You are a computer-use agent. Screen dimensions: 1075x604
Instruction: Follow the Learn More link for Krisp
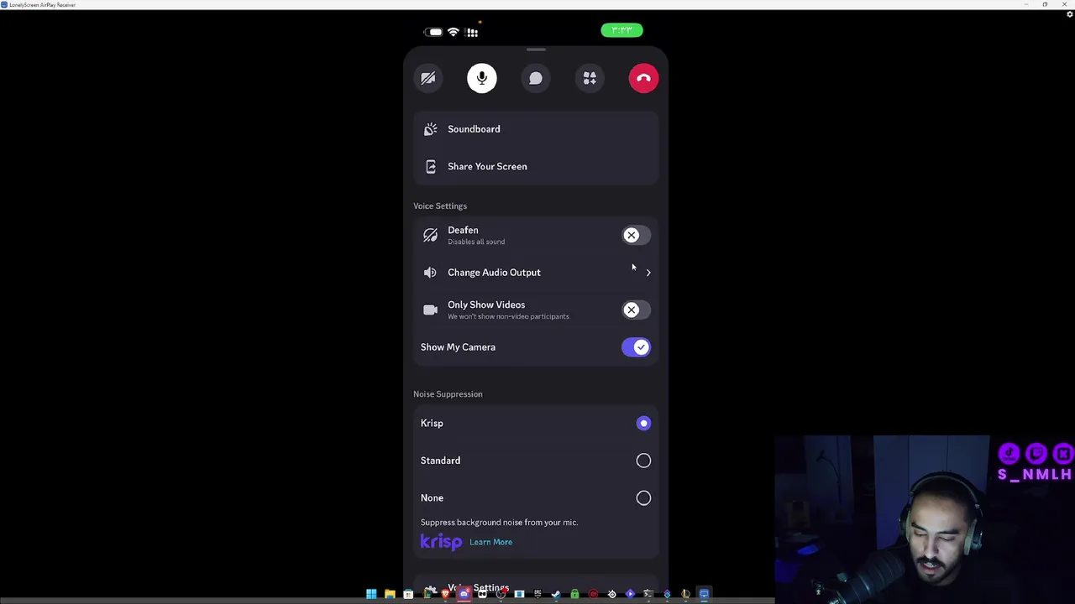tap(490, 542)
